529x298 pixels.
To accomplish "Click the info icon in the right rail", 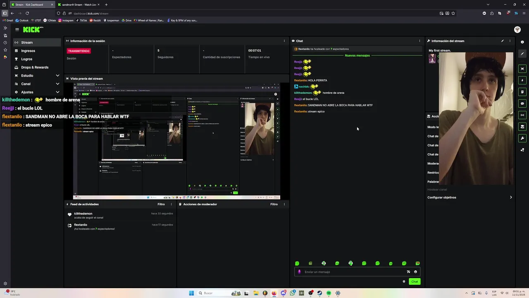I will [522, 42].
